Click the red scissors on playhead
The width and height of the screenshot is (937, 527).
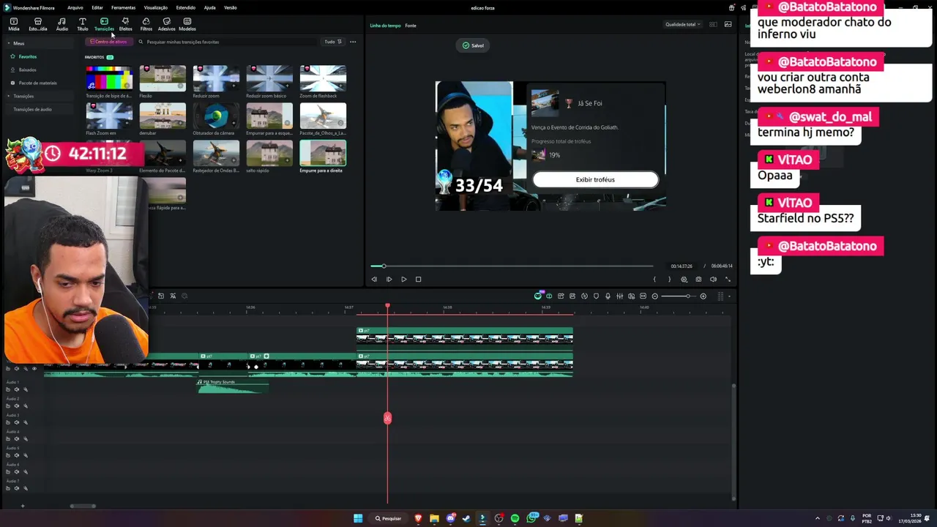click(x=387, y=418)
